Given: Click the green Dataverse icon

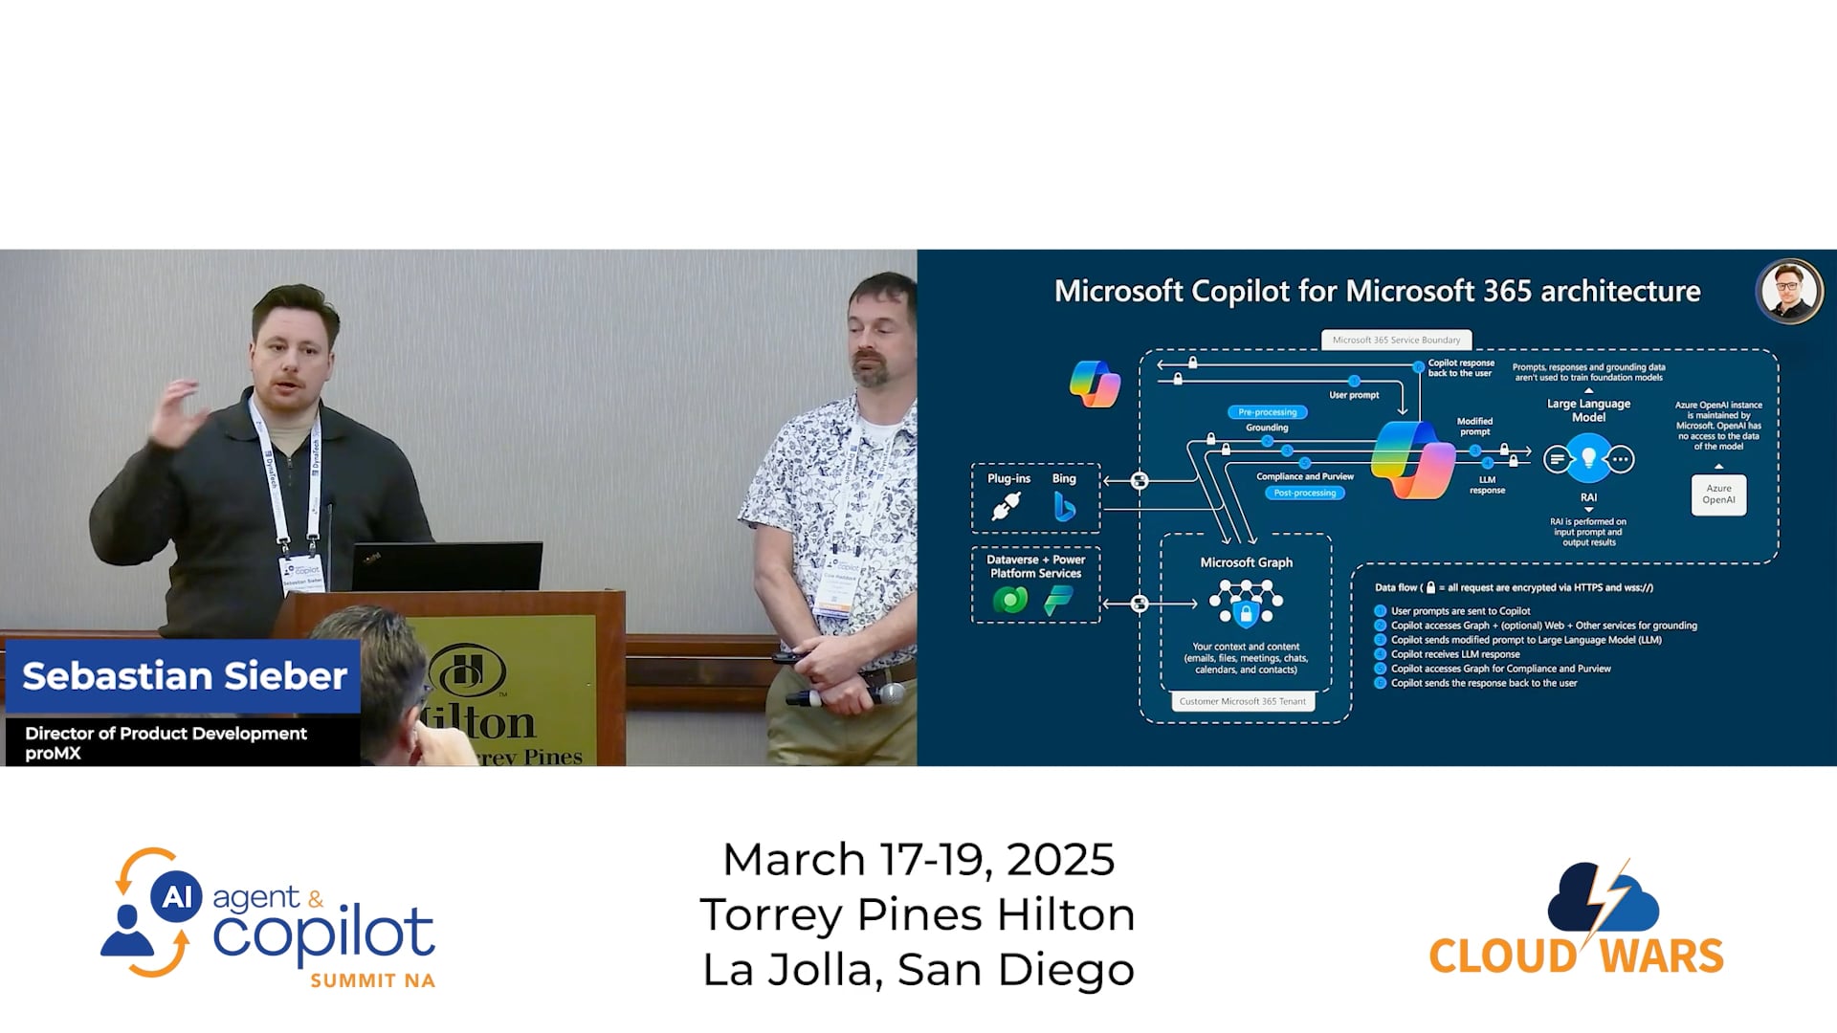Looking at the screenshot, I should (x=1010, y=600).
